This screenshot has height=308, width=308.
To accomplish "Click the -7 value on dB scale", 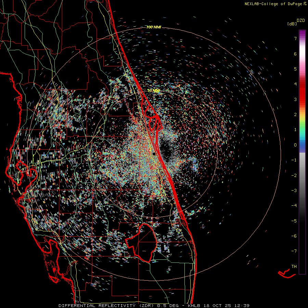I will (x=294, y=251).
